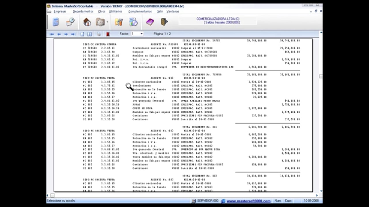This screenshot has width=369, height=207.
Task: Jump to the last report page
Action: coord(73,34)
